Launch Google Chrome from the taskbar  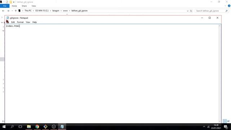pyautogui.click(x=37, y=127)
